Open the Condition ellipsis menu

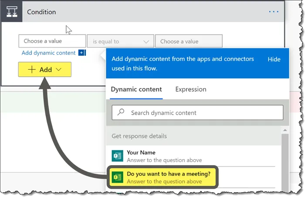[x=274, y=12]
